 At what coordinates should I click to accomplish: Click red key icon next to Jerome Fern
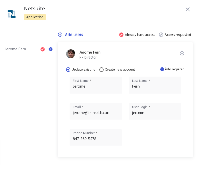point(43,49)
